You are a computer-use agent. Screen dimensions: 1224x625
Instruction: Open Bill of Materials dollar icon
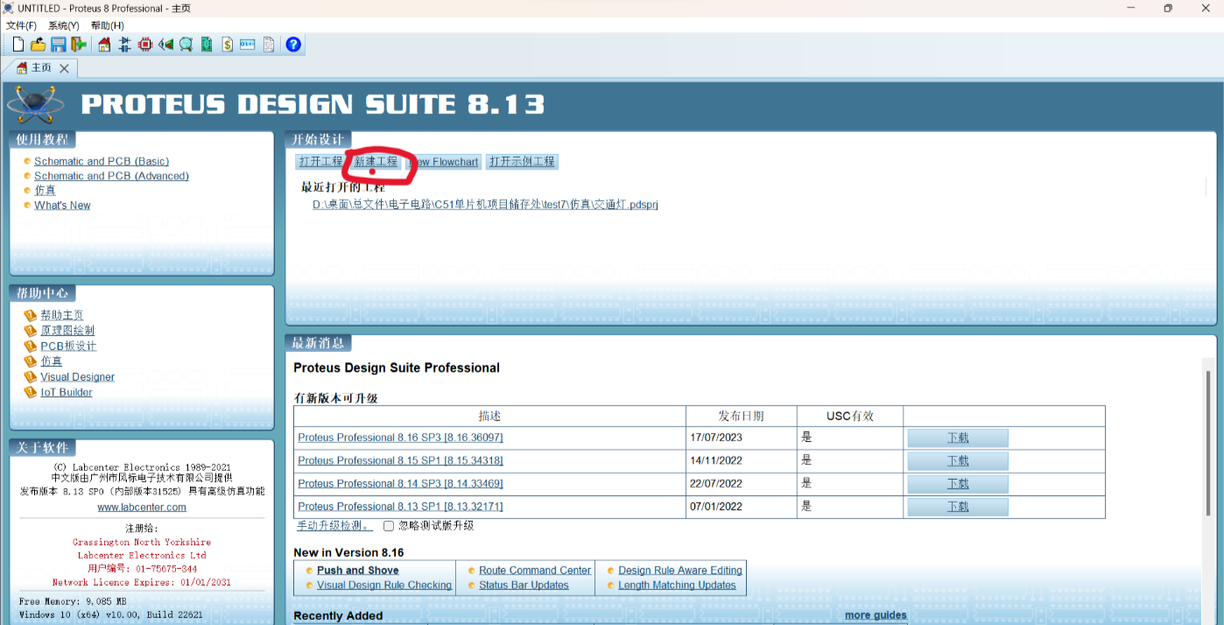(x=227, y=45)
